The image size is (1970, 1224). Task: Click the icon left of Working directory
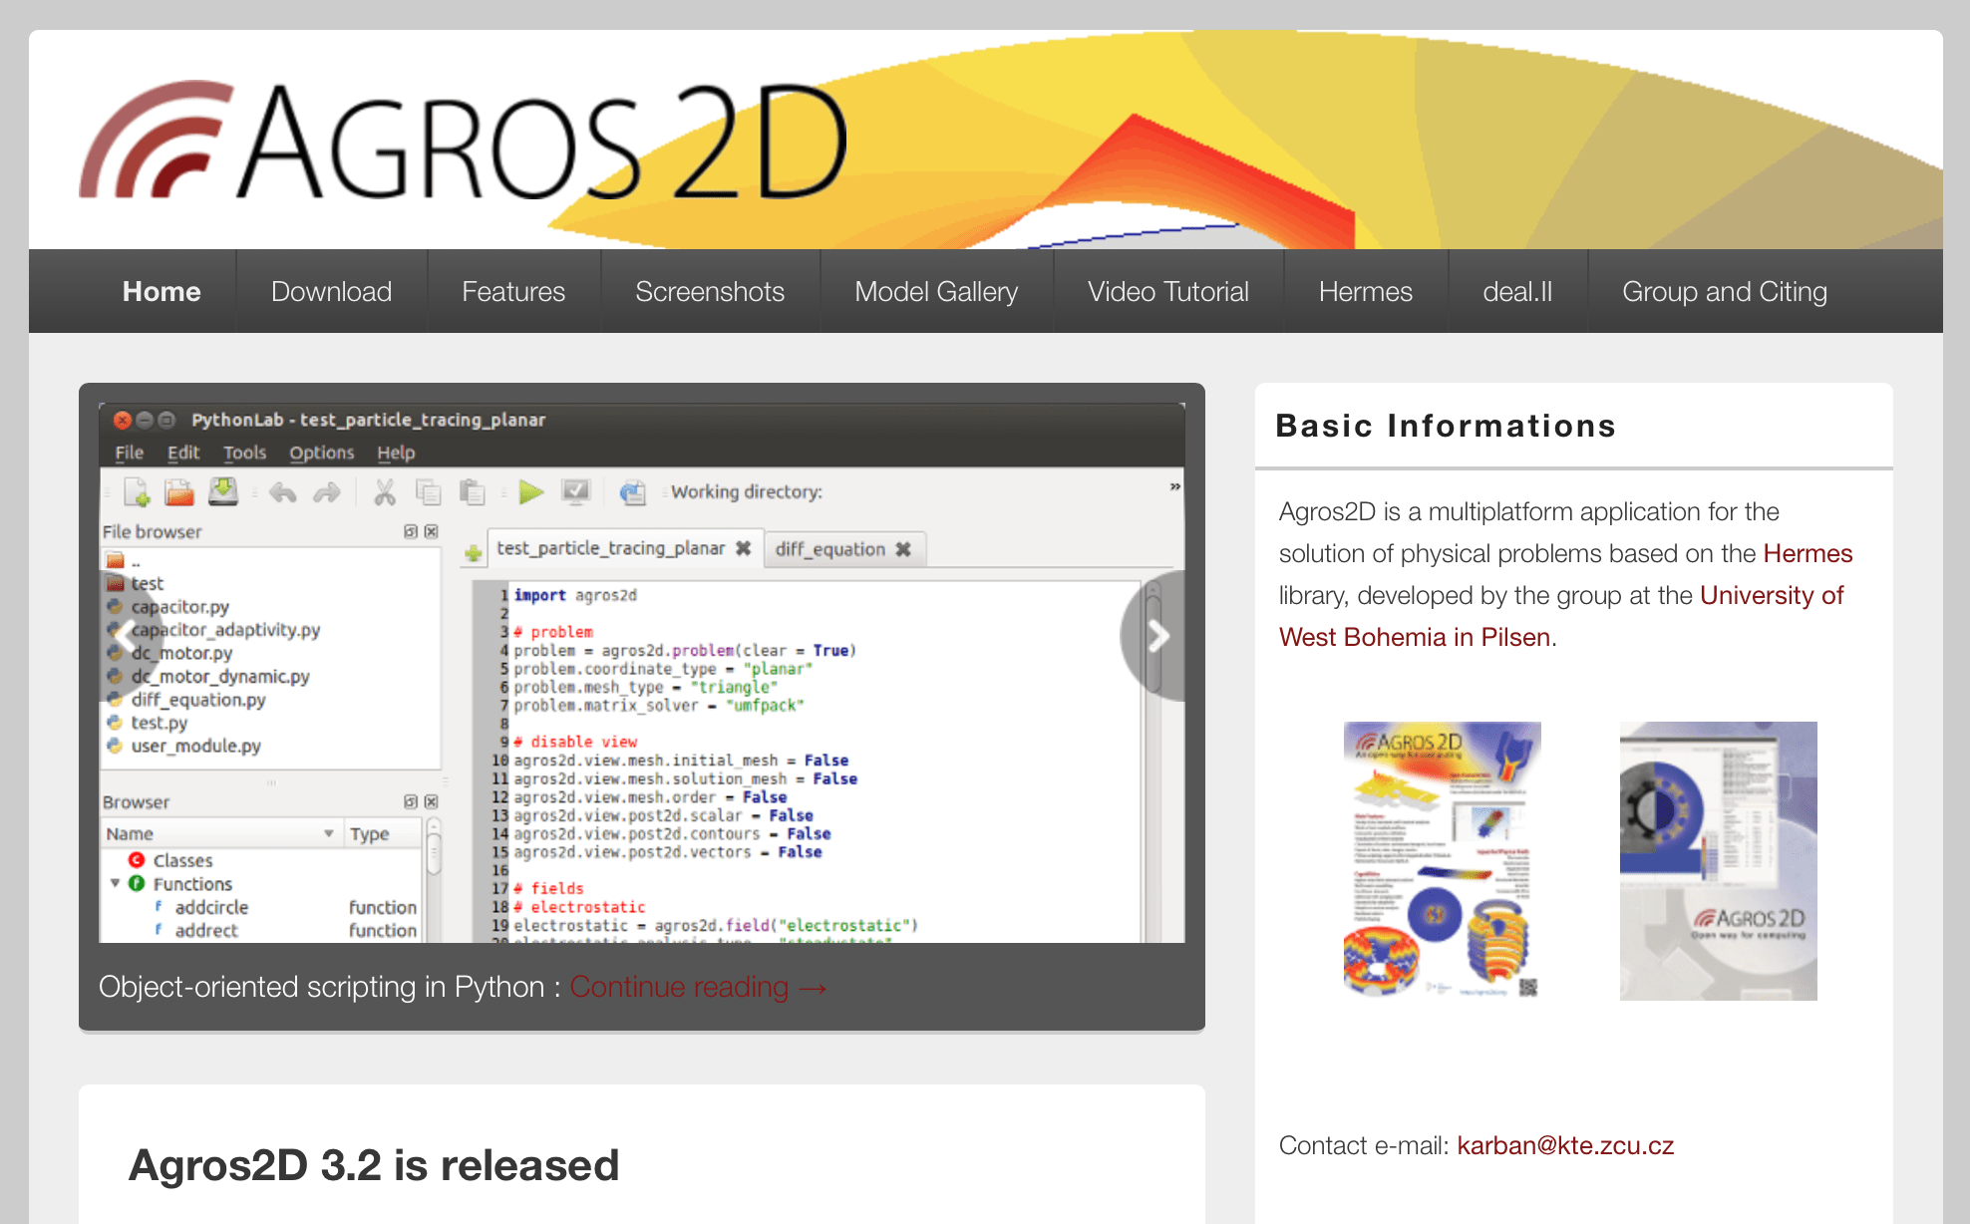coord(632,492)
